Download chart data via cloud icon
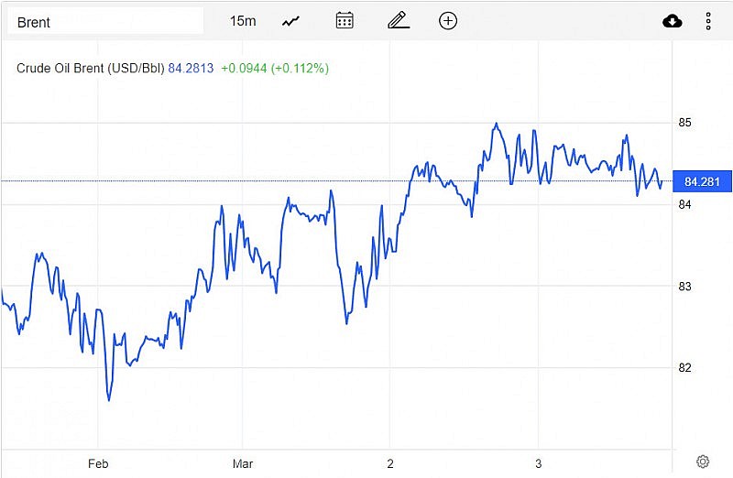The width and height of the screenshot is (733, 478). [x=673, y=21]
